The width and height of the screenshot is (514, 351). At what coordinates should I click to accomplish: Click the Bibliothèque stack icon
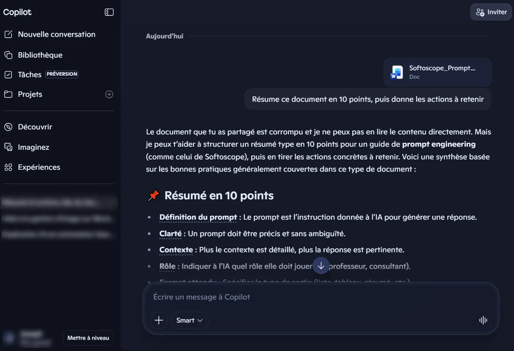(x=8, y=55)
